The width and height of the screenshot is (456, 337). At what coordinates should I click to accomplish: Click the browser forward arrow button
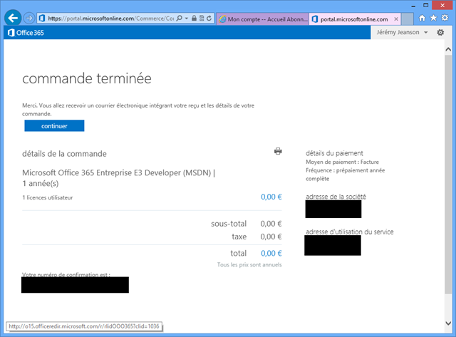coord(28,19)
